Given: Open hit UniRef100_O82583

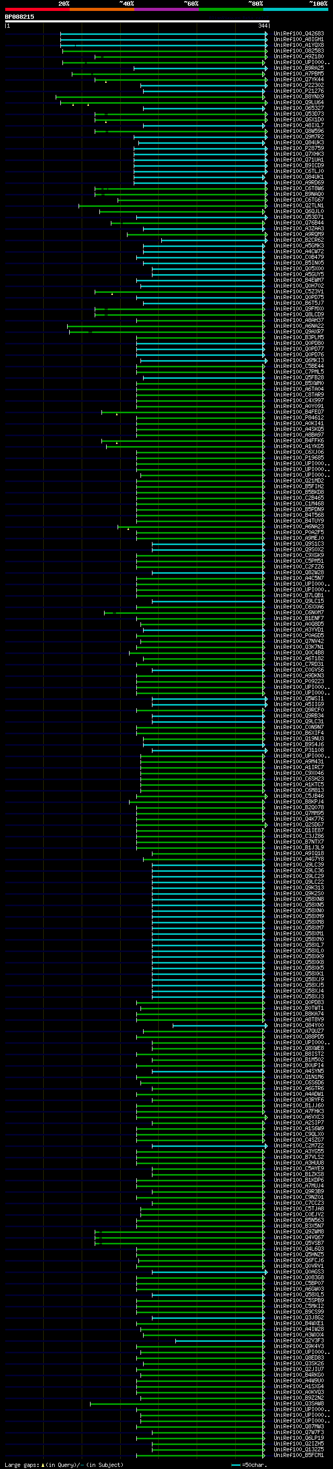Looking at the screenshot, I should (299, 51).
